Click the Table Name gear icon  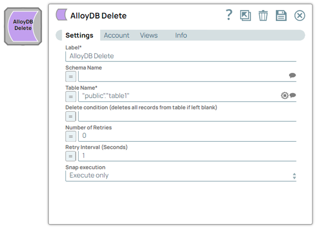pyautogui.click(x=284, y=95)
